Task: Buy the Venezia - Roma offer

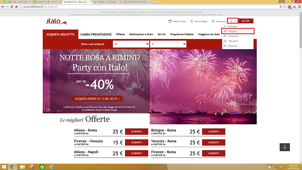Action: (213, 142)
